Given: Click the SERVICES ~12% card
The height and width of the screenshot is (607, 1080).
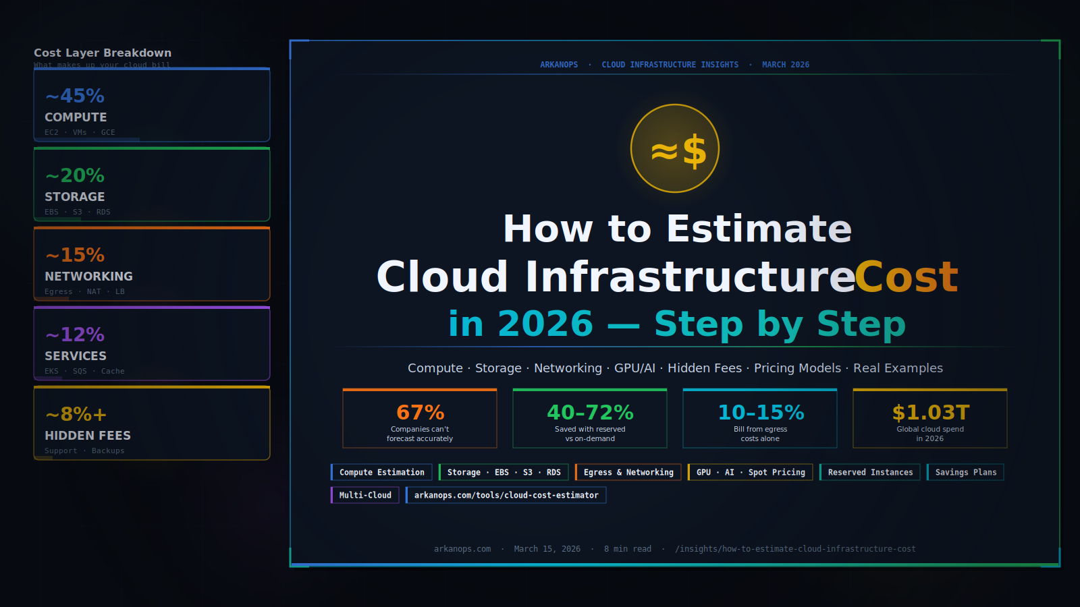Looking at the screenshot, I should pos(151,344).
